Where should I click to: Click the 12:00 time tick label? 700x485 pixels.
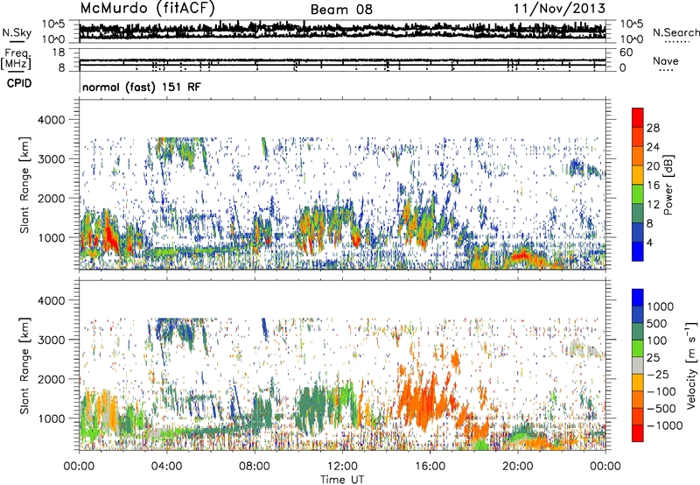(342, 467)
